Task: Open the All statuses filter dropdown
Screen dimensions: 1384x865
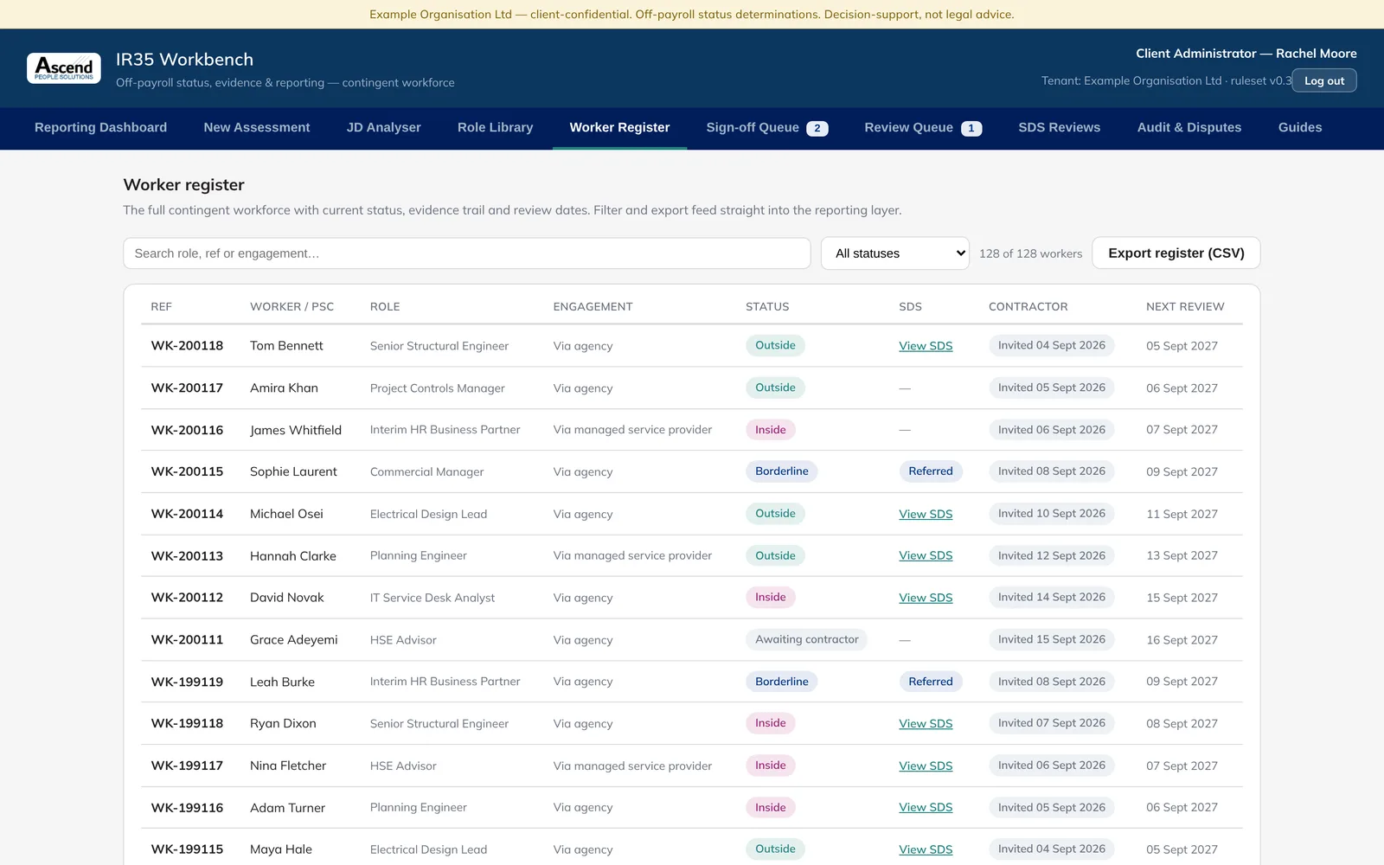Action: click(x=895, y=253)
